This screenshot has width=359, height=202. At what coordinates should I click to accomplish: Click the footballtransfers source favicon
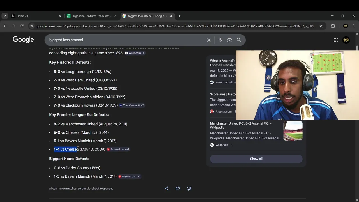pyautogui.click(x=212, y=82)
